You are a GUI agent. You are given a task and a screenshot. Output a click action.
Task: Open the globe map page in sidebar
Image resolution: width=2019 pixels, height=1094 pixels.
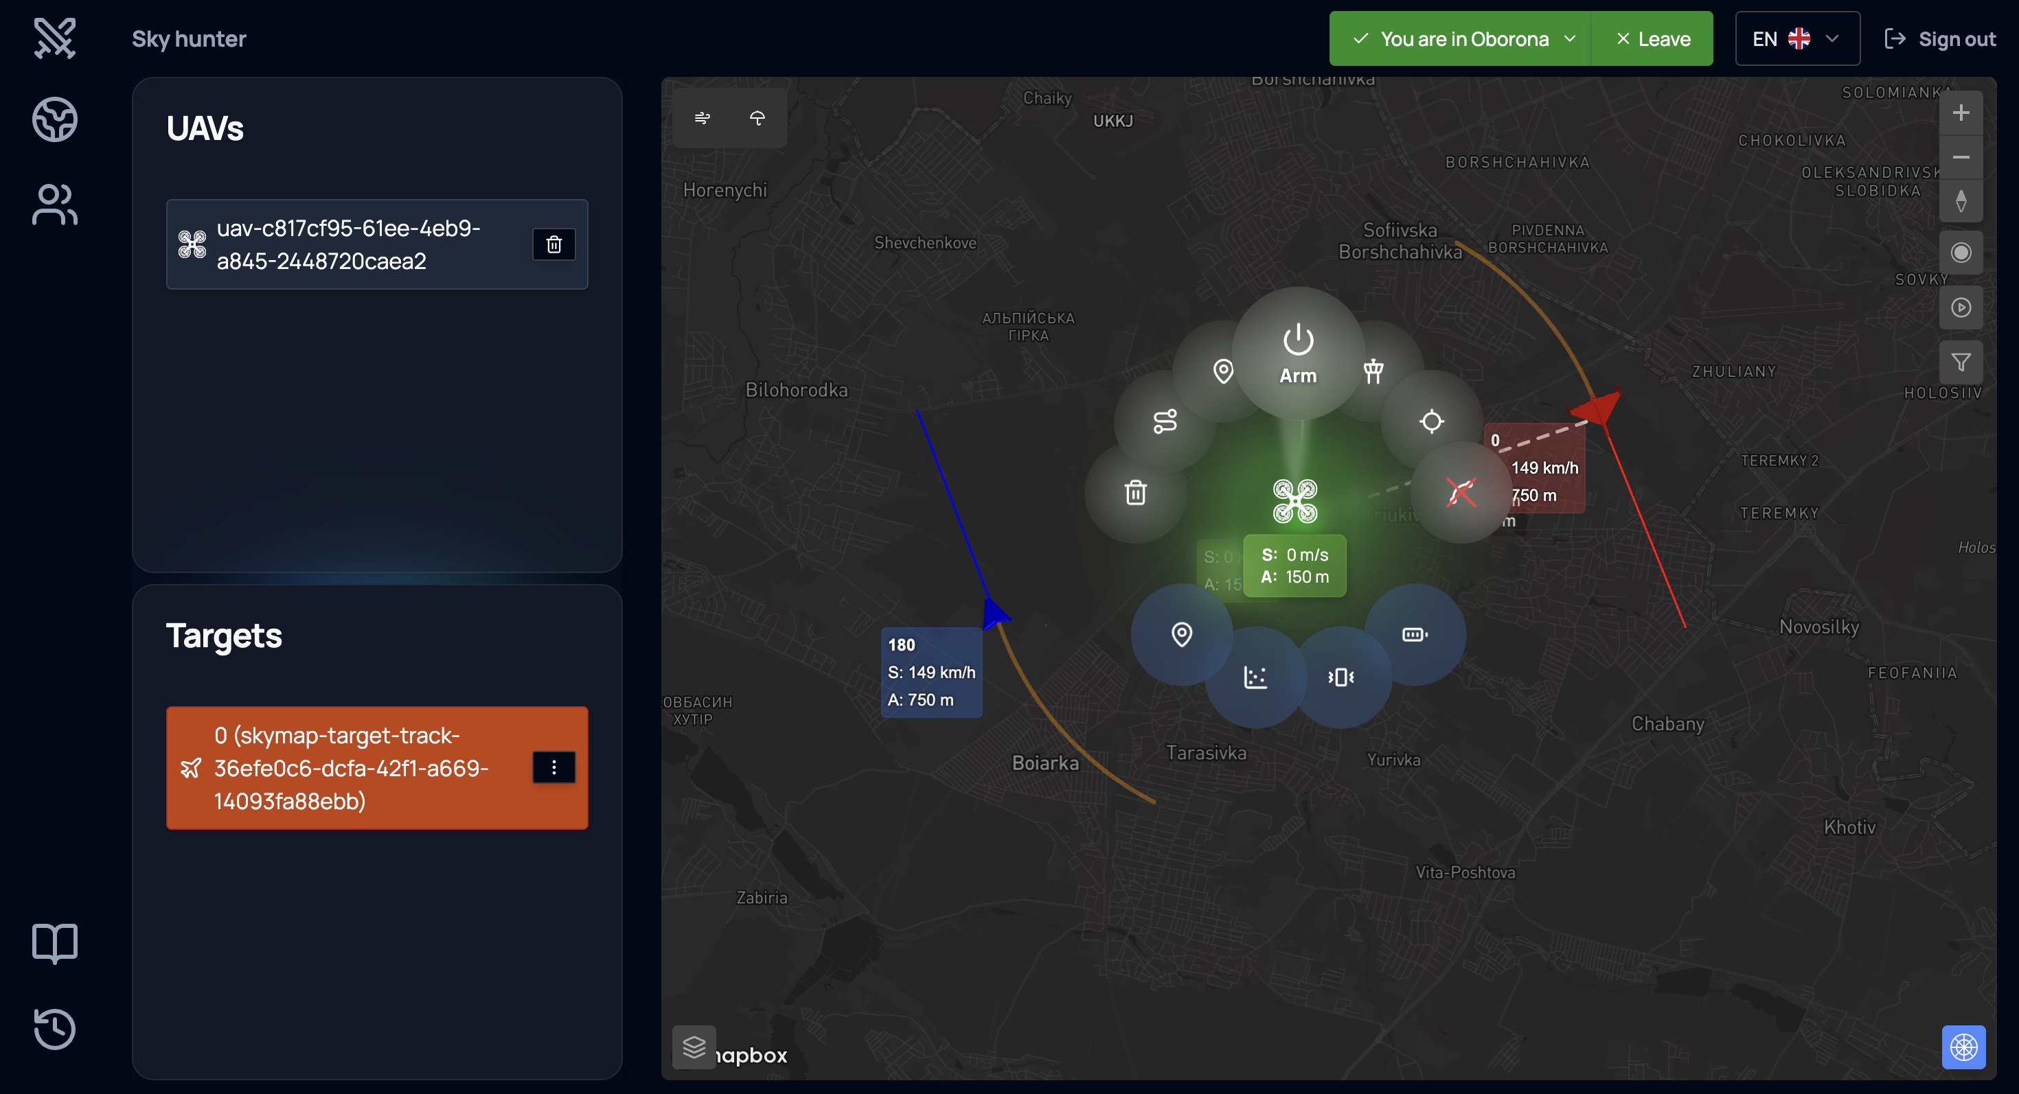pos(55,119)
